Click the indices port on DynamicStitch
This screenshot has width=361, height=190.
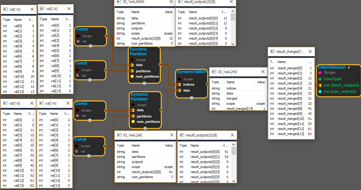coord(179,84)
